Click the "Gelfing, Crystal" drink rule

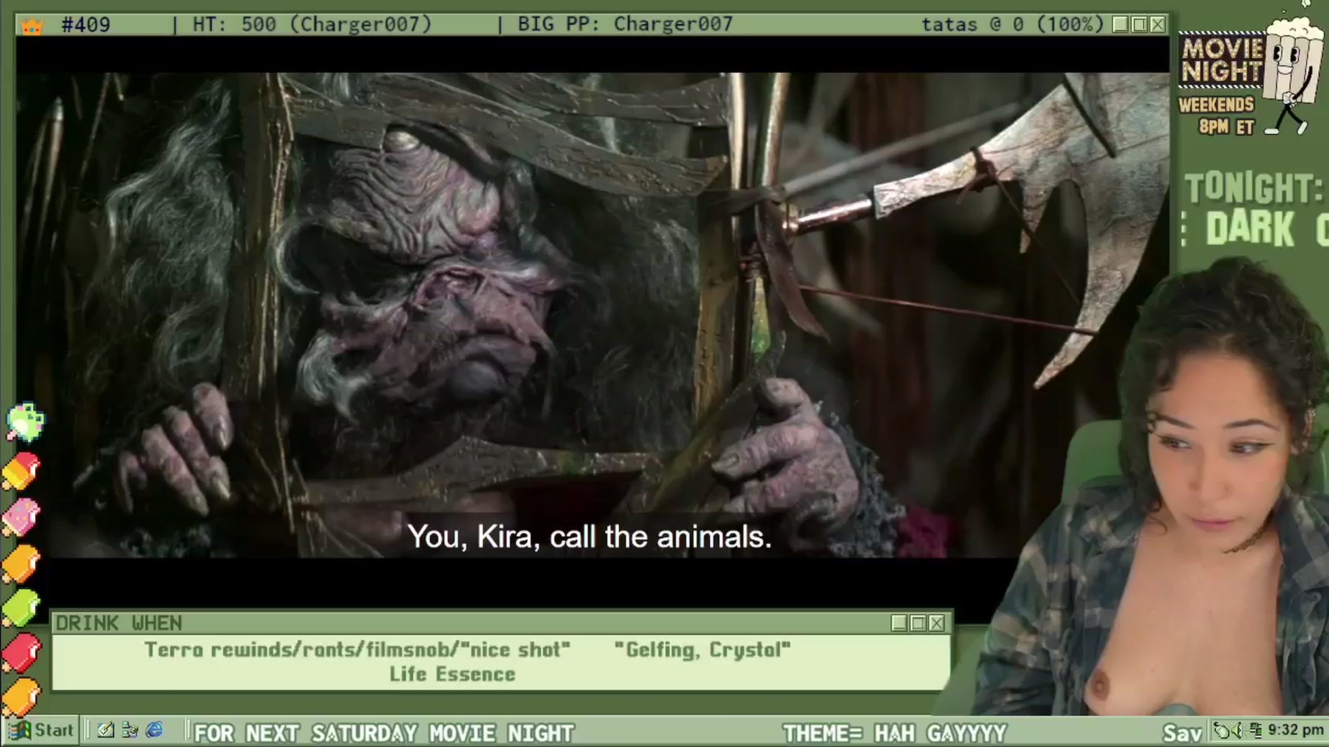(x=702, y=649)
